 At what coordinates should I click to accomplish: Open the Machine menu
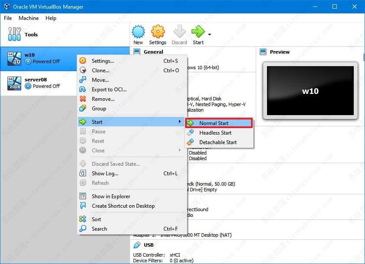(x=29, y=18)
